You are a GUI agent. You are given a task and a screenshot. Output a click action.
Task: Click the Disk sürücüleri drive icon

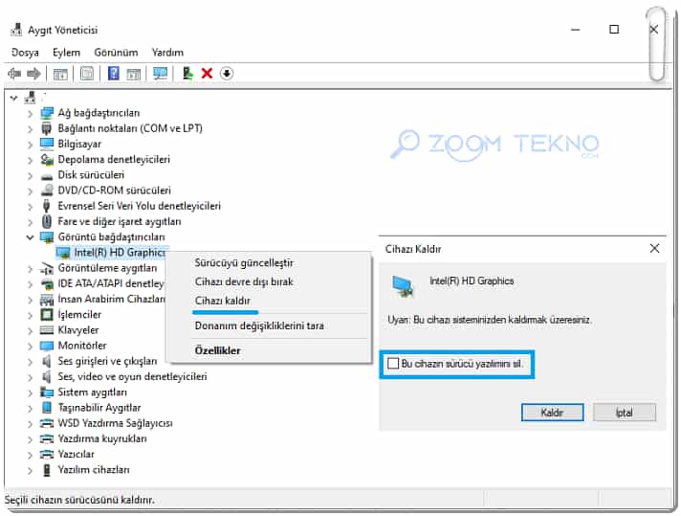(x=47, y=175)
